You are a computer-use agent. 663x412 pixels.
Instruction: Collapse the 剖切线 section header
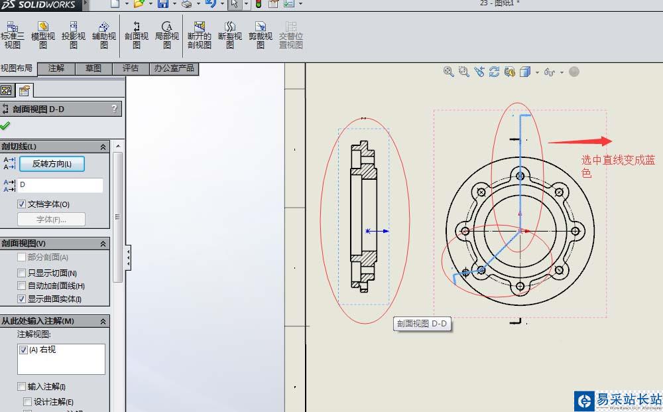coord(103,147)
